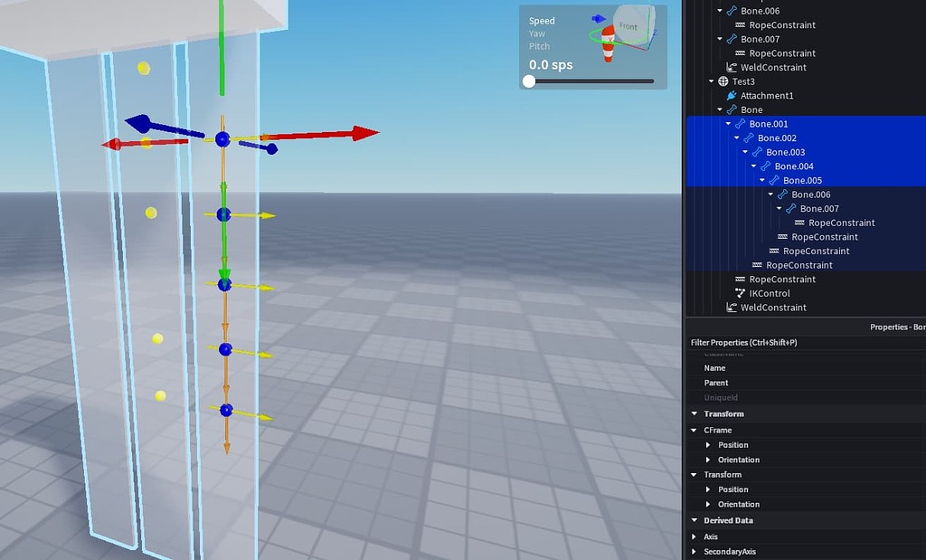Click WeldConstraint icon directly below IKControl
The image size is (926, 560).
click(x=731, y=308)
